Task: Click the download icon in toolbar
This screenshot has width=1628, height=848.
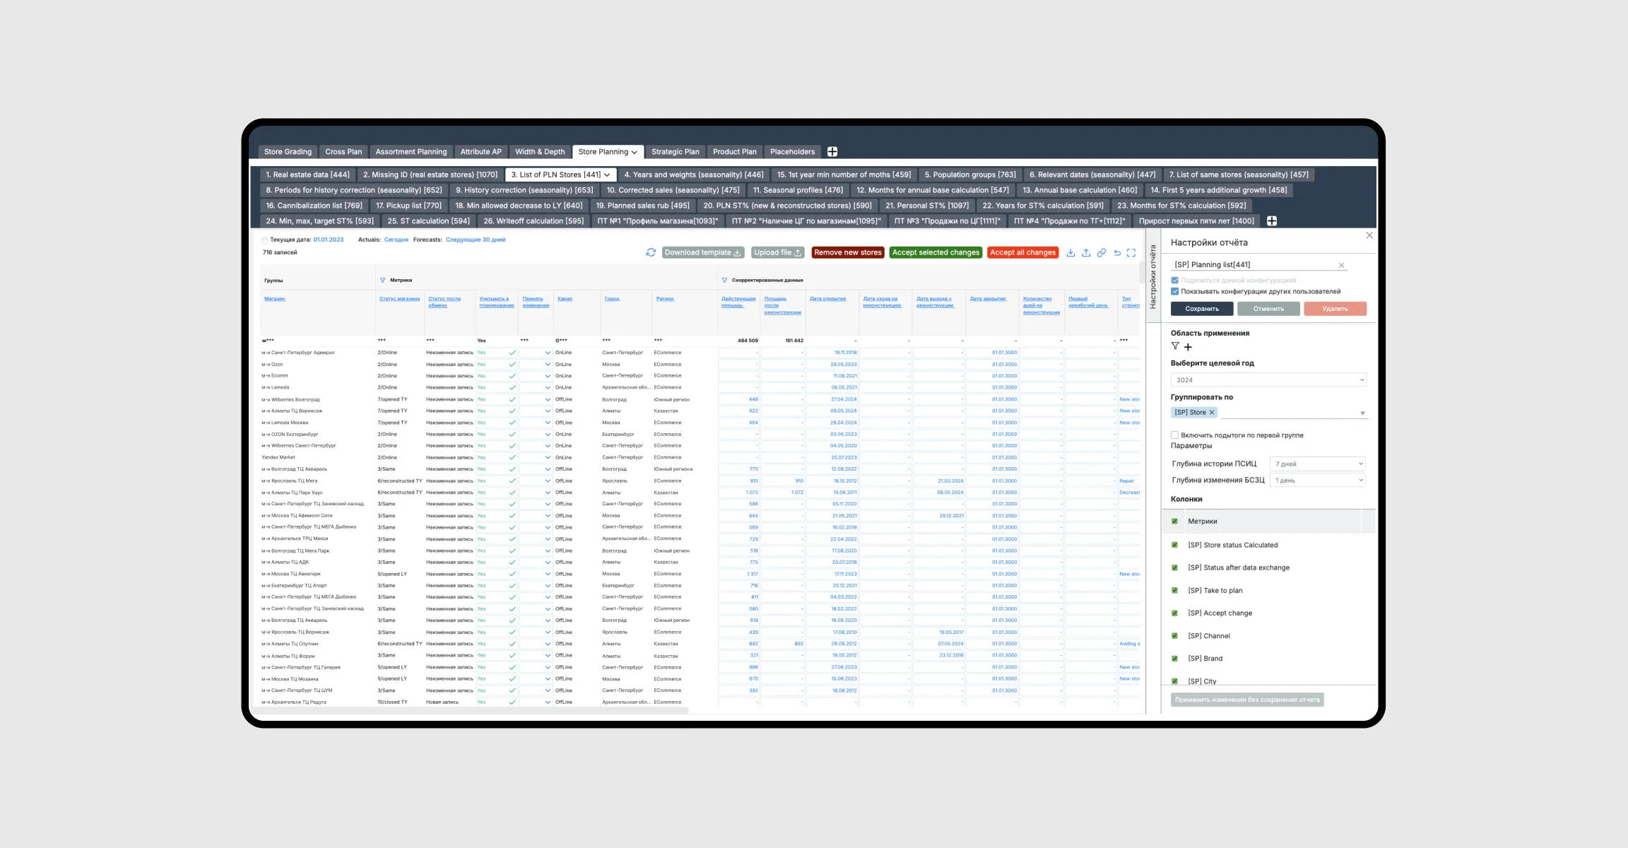Action: [x=1070, y=252]
